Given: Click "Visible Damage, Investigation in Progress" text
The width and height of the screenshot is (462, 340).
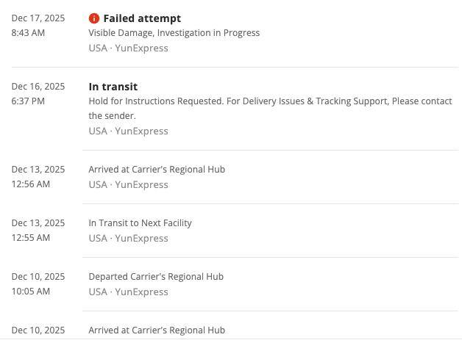Looking at the screenshot, I should [174, 33].
